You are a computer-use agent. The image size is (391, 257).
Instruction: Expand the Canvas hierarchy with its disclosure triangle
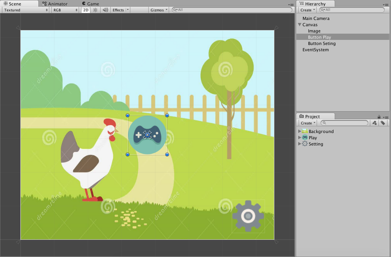pyautogui.click(x=299, y=25)
